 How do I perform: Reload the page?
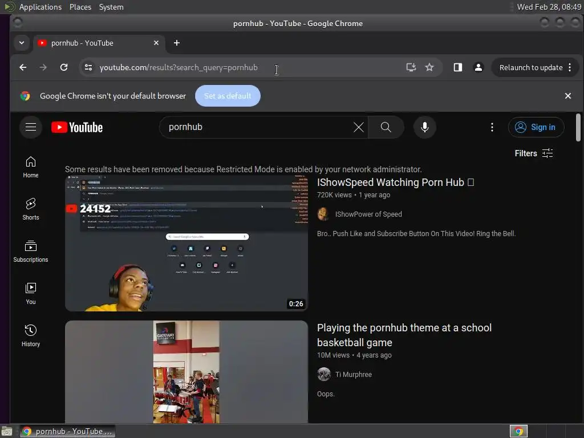click(x=64, y=67)
